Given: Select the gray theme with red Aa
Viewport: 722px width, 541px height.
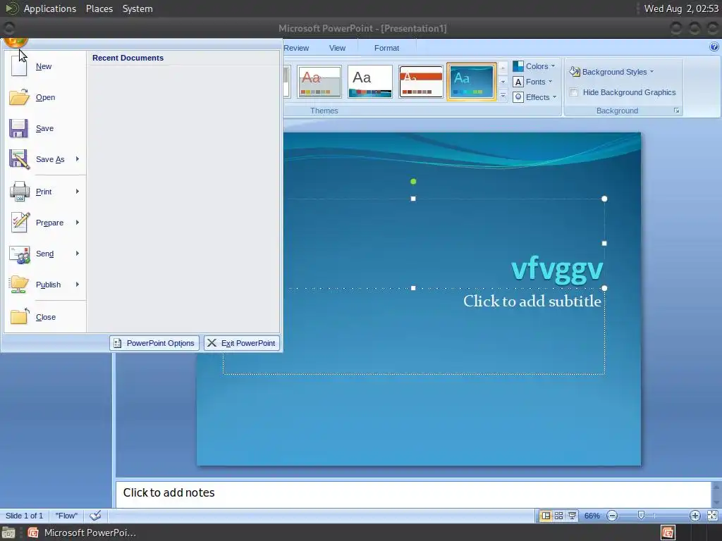Looking at the screenshot, I should pyautogui.click(x=319, y=82).
